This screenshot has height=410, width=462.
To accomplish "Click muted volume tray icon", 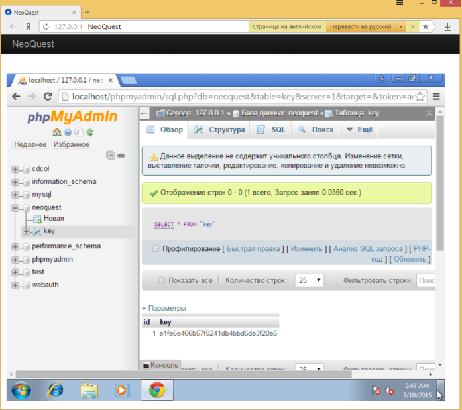I will click(390, 391).
